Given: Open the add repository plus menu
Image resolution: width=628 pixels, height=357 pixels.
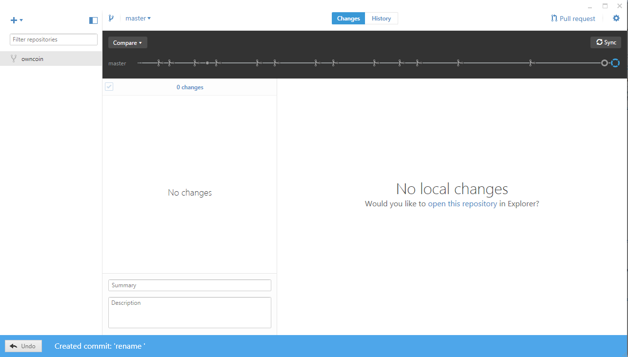Looking at the screenshot, I should [x=17, y=20].
